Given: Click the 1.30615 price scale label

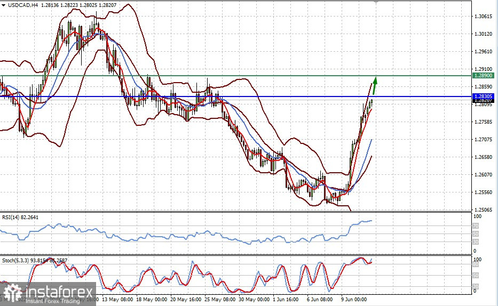Looking at the screenshot, I should 483,17.
